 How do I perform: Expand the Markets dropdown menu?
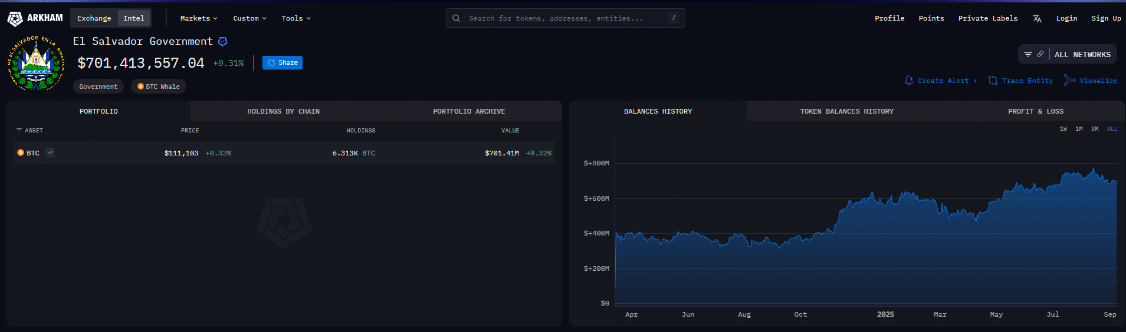[x=199, y=18]
